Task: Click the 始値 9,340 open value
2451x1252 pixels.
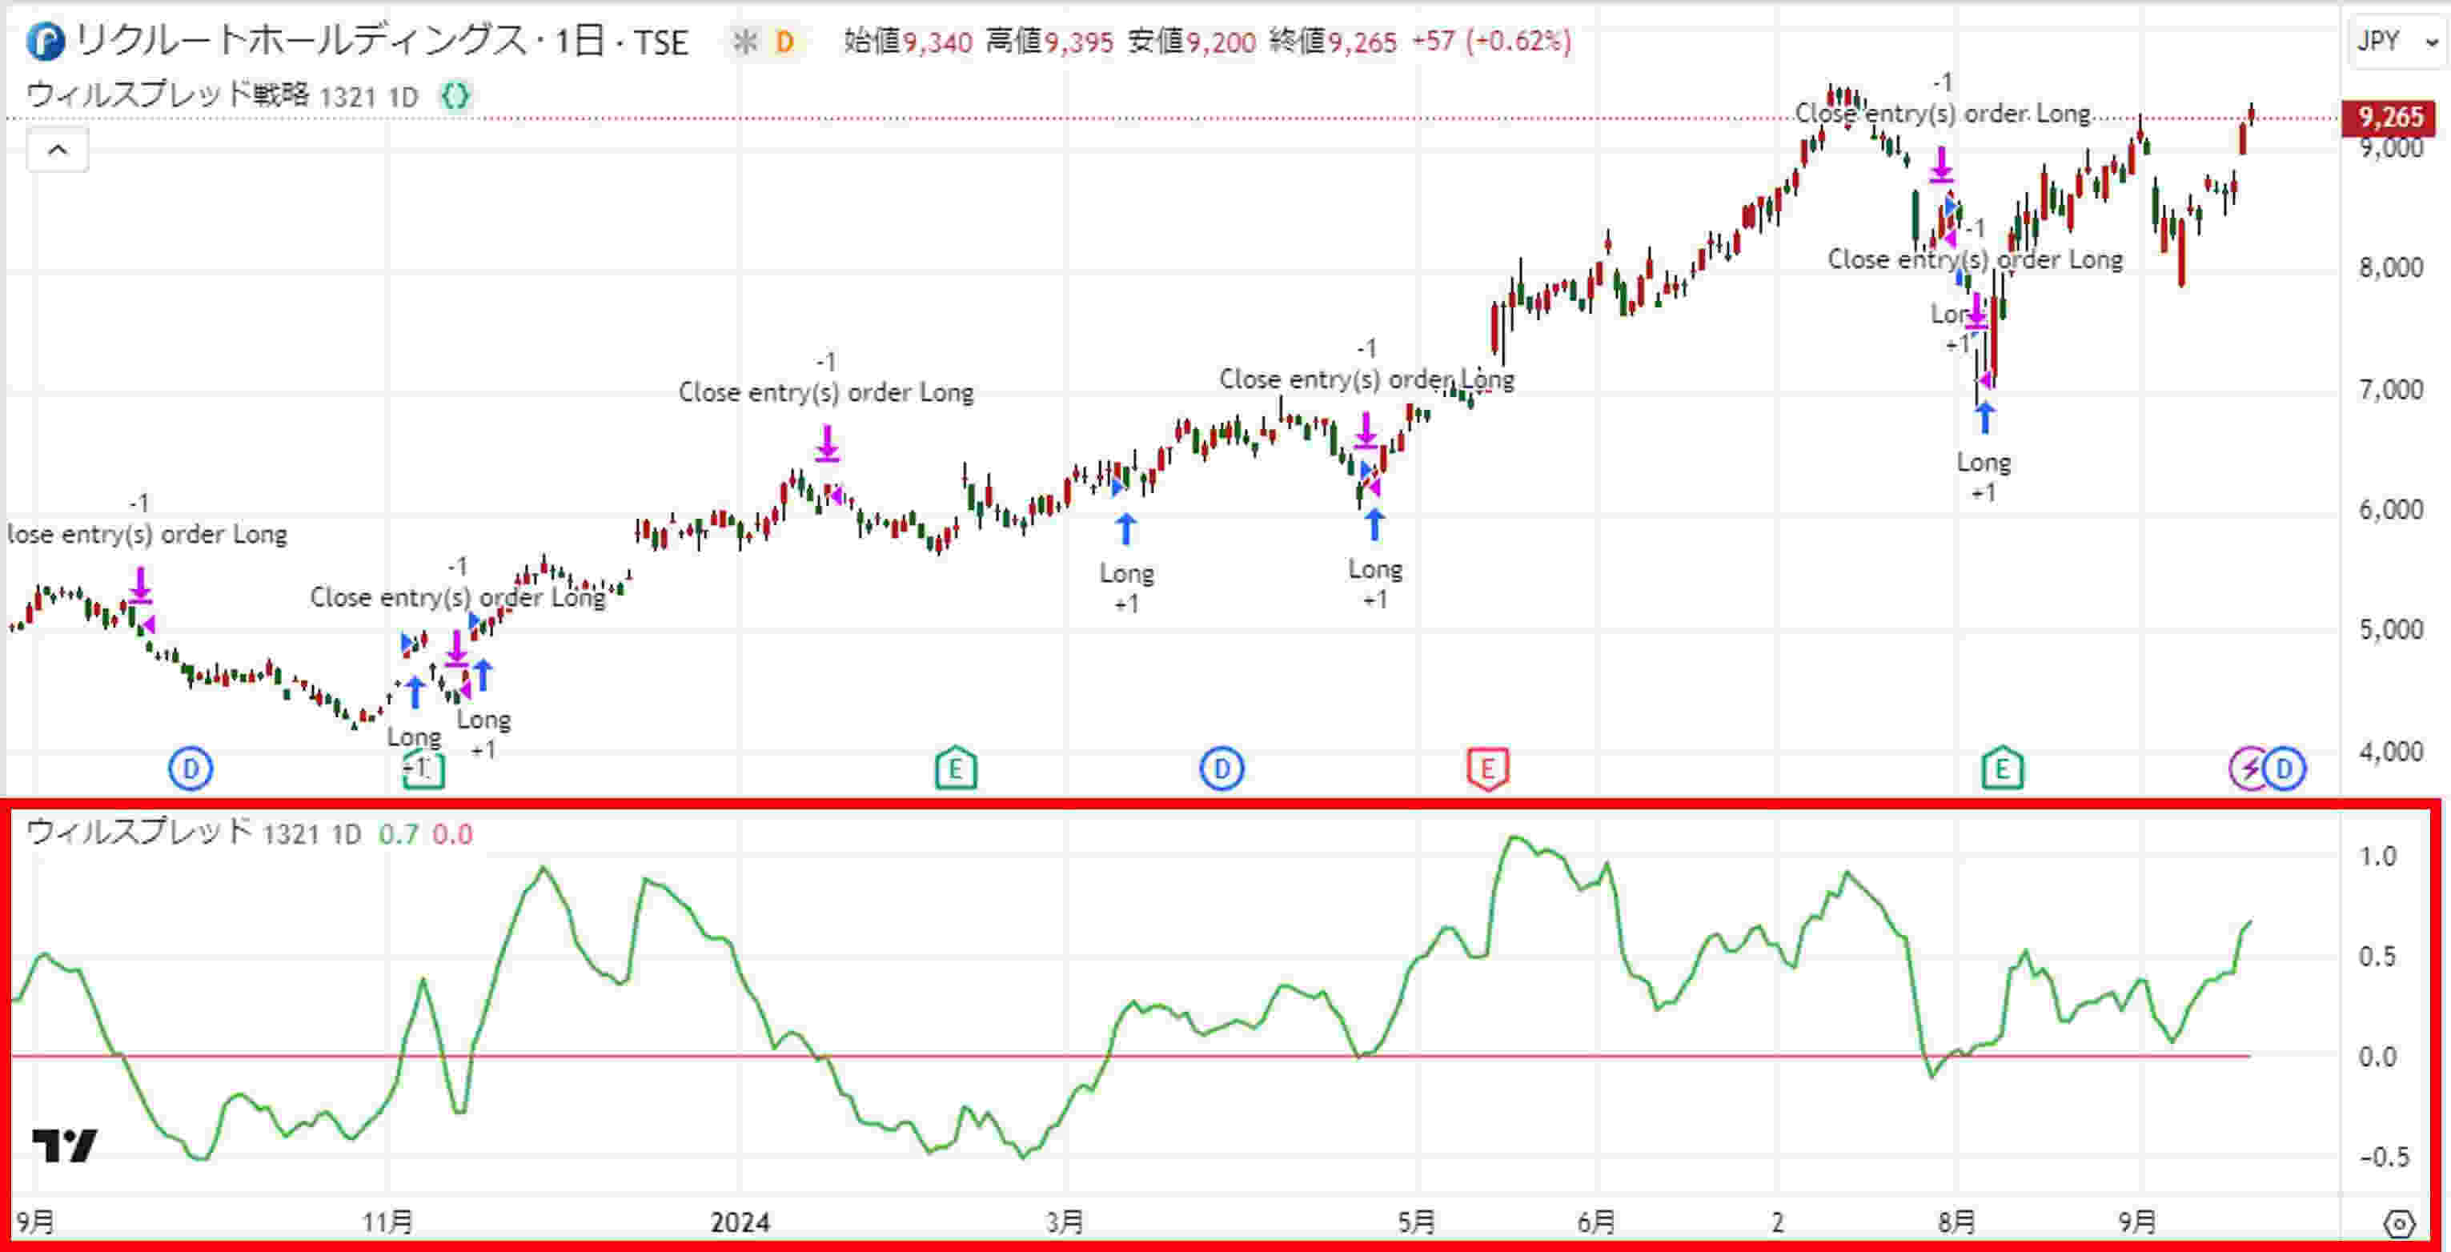Action: [x=908, y=41]
